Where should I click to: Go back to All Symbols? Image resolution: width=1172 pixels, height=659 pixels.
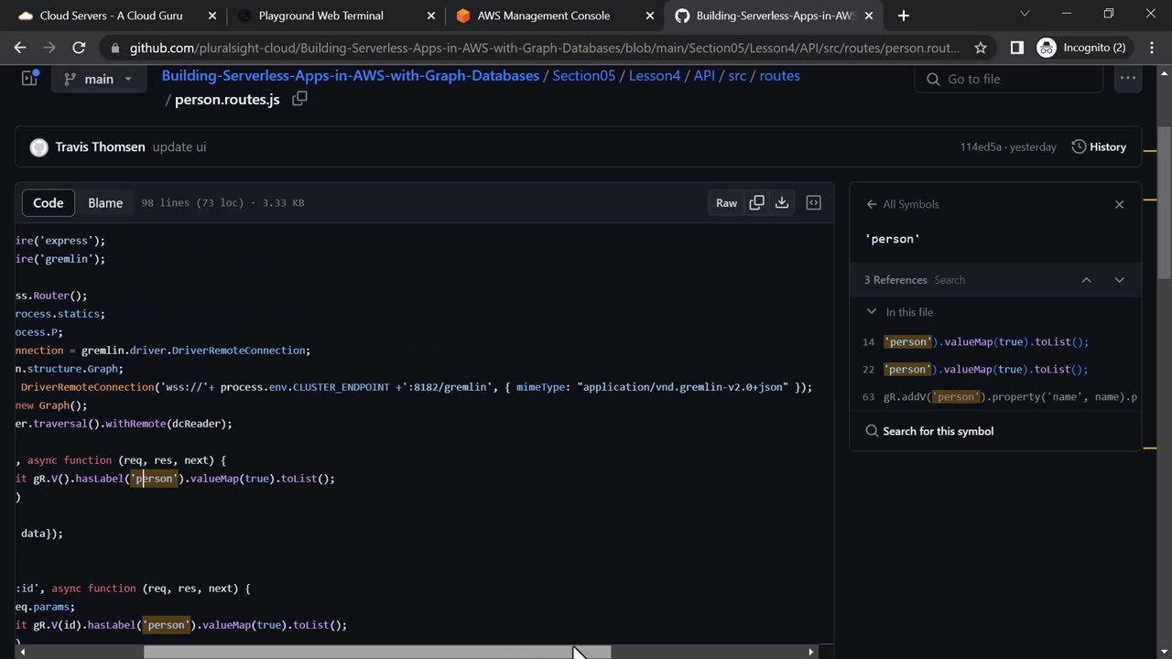click(x=872, y=204)
